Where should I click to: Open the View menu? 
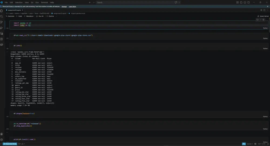tap(27, 2)
